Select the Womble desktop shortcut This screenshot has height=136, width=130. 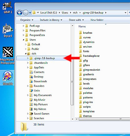pyautogui.click(x=8, y=78)
